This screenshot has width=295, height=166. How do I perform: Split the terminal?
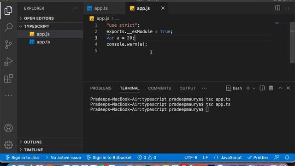262,88
